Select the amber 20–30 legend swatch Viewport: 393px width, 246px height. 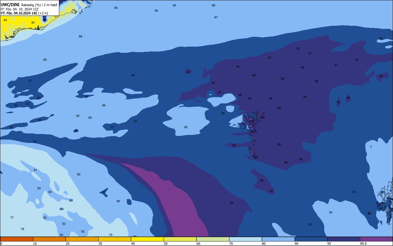coord(82,239)
